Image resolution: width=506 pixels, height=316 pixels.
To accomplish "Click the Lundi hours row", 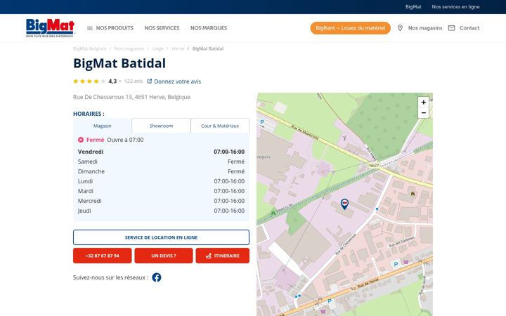I will (161, 181).
